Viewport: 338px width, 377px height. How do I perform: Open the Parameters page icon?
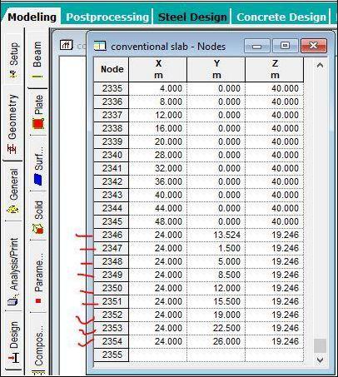point(38,300)
